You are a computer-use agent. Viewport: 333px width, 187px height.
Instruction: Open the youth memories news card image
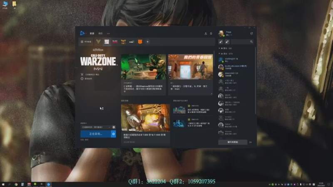tap(191, 67)
